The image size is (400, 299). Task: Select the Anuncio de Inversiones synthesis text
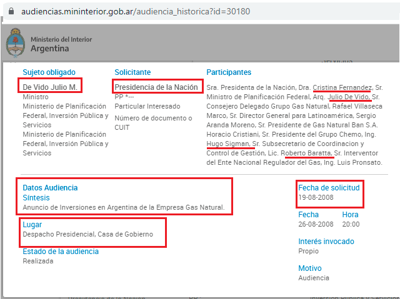point(124,207)
